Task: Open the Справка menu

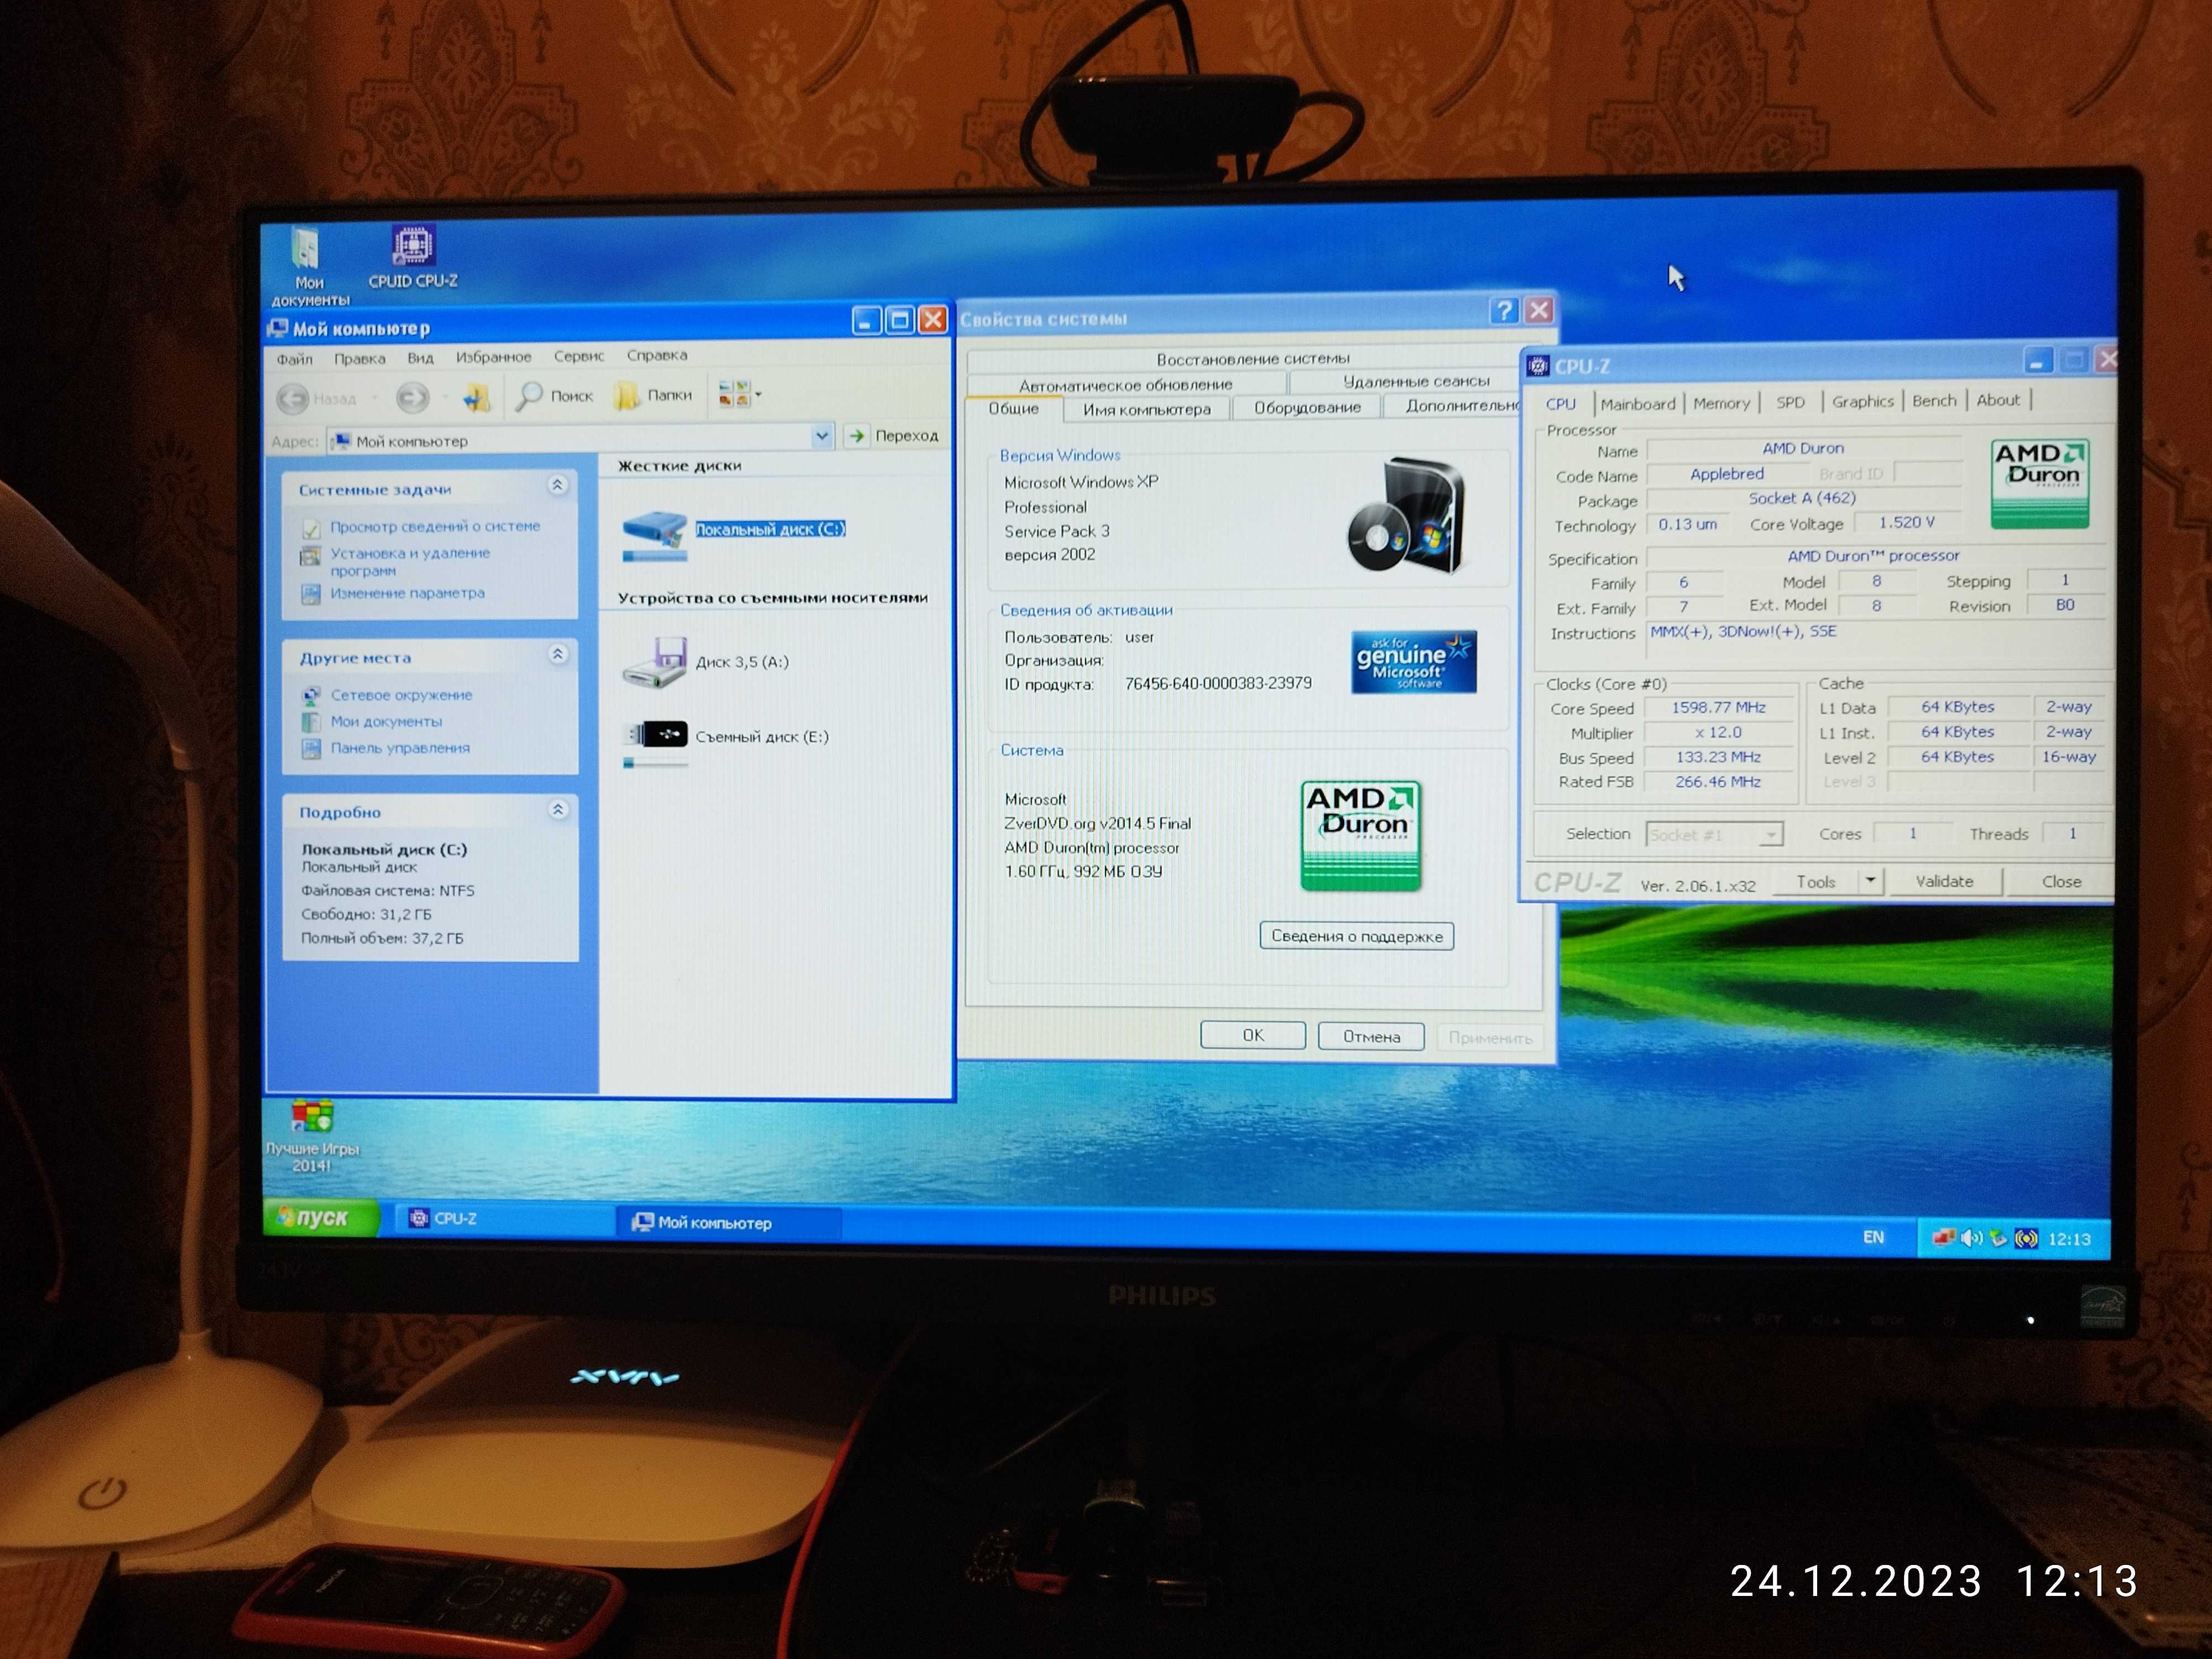Action: 657,355
